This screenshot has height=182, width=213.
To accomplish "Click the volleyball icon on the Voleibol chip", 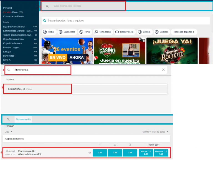I will (x=157, y=32).
